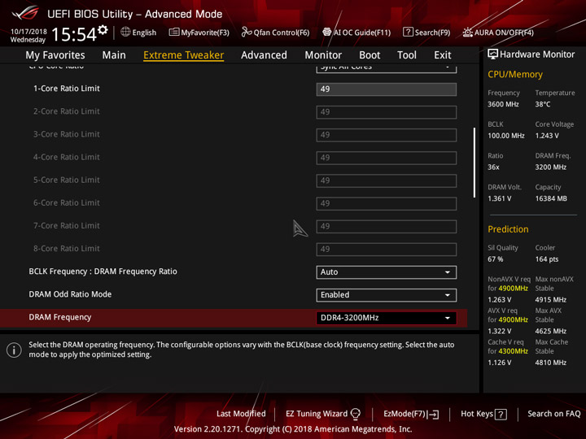Viewport: 586px width, 439px height.
Task: Select the Extreme Tweaker tab
Action: (183, 55)
